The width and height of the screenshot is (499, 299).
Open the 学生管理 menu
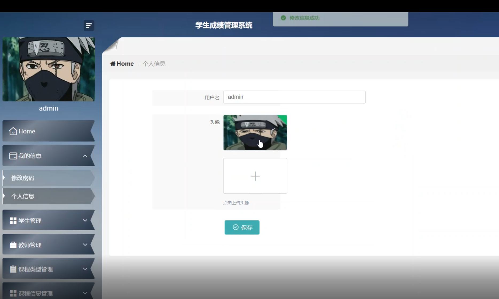click(49, 220)
